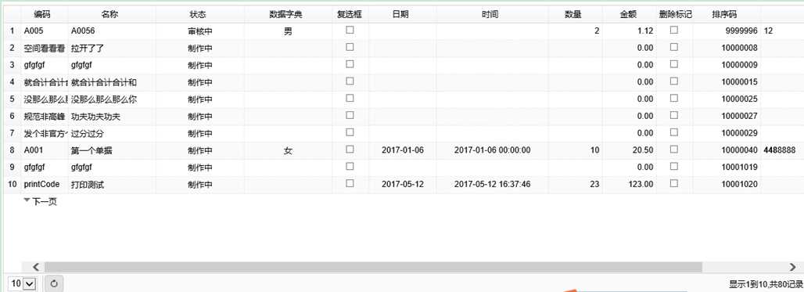Click the 男 data dictionary cell
Image resolution: width=804 pixels, height=292 pixels.
coord(288,31)
